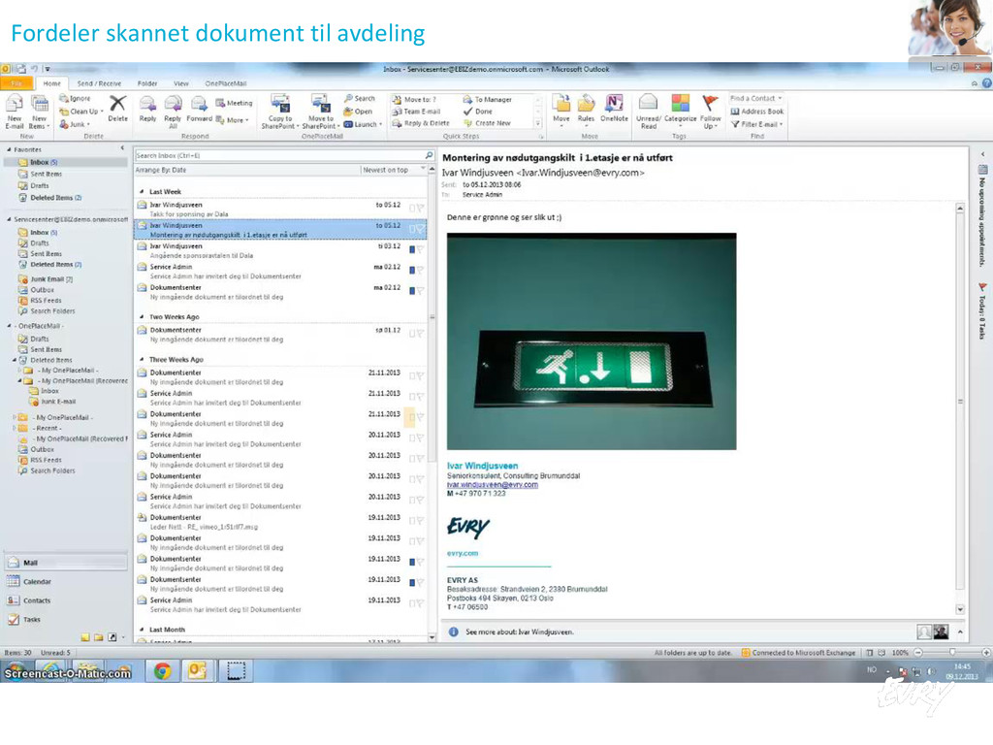Toggle flag on Takk for sponsing email
The image size is (993, 745).
[x=420, y=208]
